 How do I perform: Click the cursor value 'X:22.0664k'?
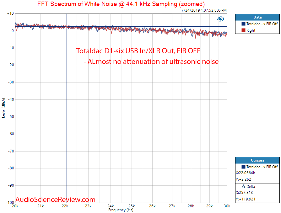[245, 173]
